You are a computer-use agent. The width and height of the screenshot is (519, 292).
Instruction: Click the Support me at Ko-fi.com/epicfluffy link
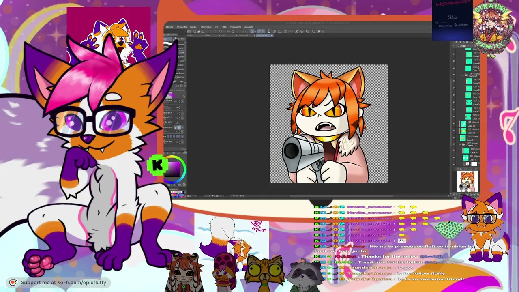tap(64, 283)
